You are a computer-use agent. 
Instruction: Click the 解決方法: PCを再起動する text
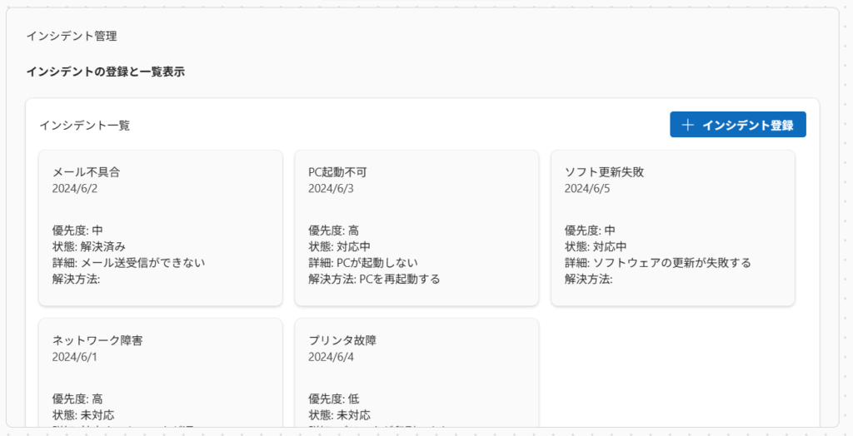tap(374, 279)
